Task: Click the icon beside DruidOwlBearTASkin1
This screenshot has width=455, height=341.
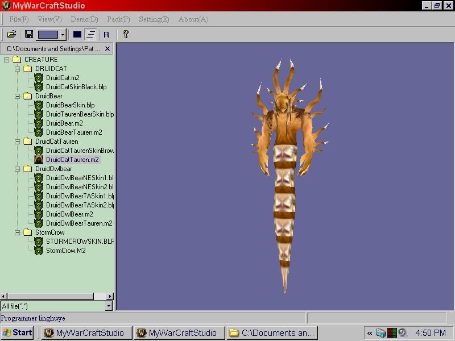Action: [39, 196]
